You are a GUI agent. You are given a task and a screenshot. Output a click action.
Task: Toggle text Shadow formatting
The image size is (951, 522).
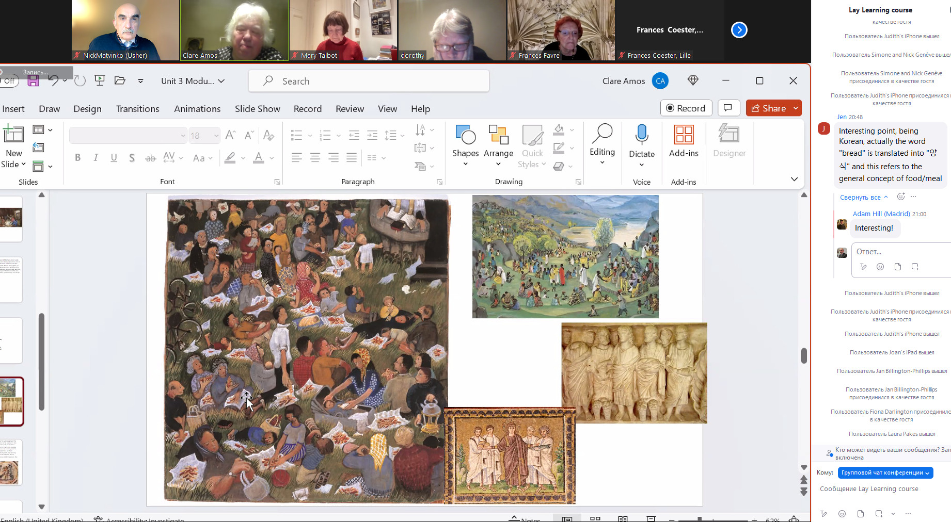[132, 158]
